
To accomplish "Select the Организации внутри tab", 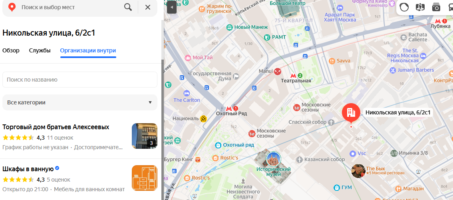I will pos(88,50).
